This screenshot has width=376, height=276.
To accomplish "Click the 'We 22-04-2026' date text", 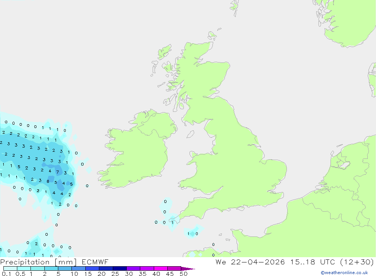I will [250, 262].
